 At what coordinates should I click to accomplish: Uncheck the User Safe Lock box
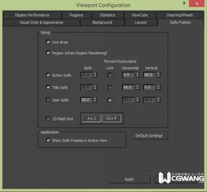110,100
